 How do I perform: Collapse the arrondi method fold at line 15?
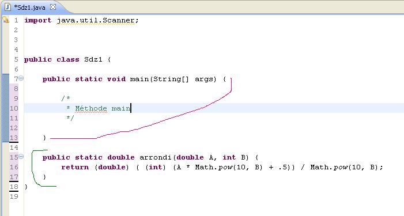coord(21,156)
